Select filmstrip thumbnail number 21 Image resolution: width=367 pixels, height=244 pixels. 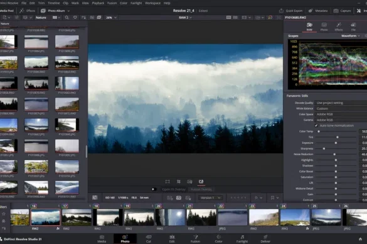[x=201, y=217]
